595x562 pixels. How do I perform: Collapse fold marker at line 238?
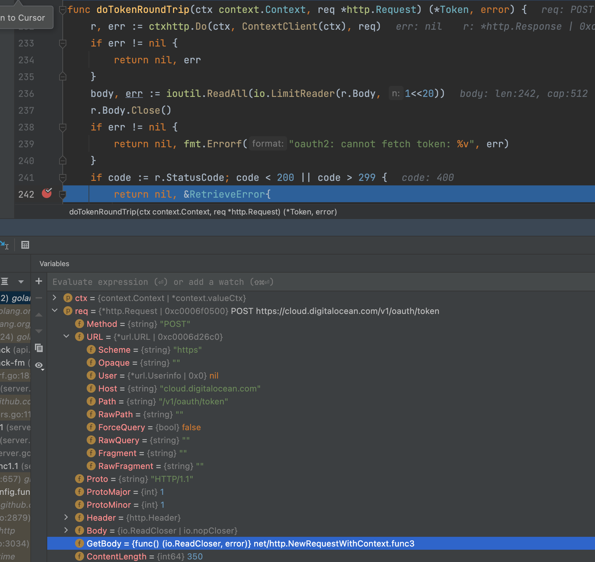point(63,127)
